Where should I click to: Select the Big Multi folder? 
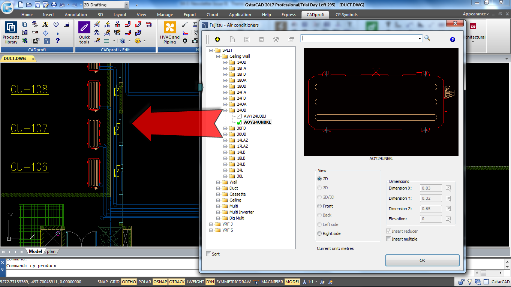click(237, 218)
